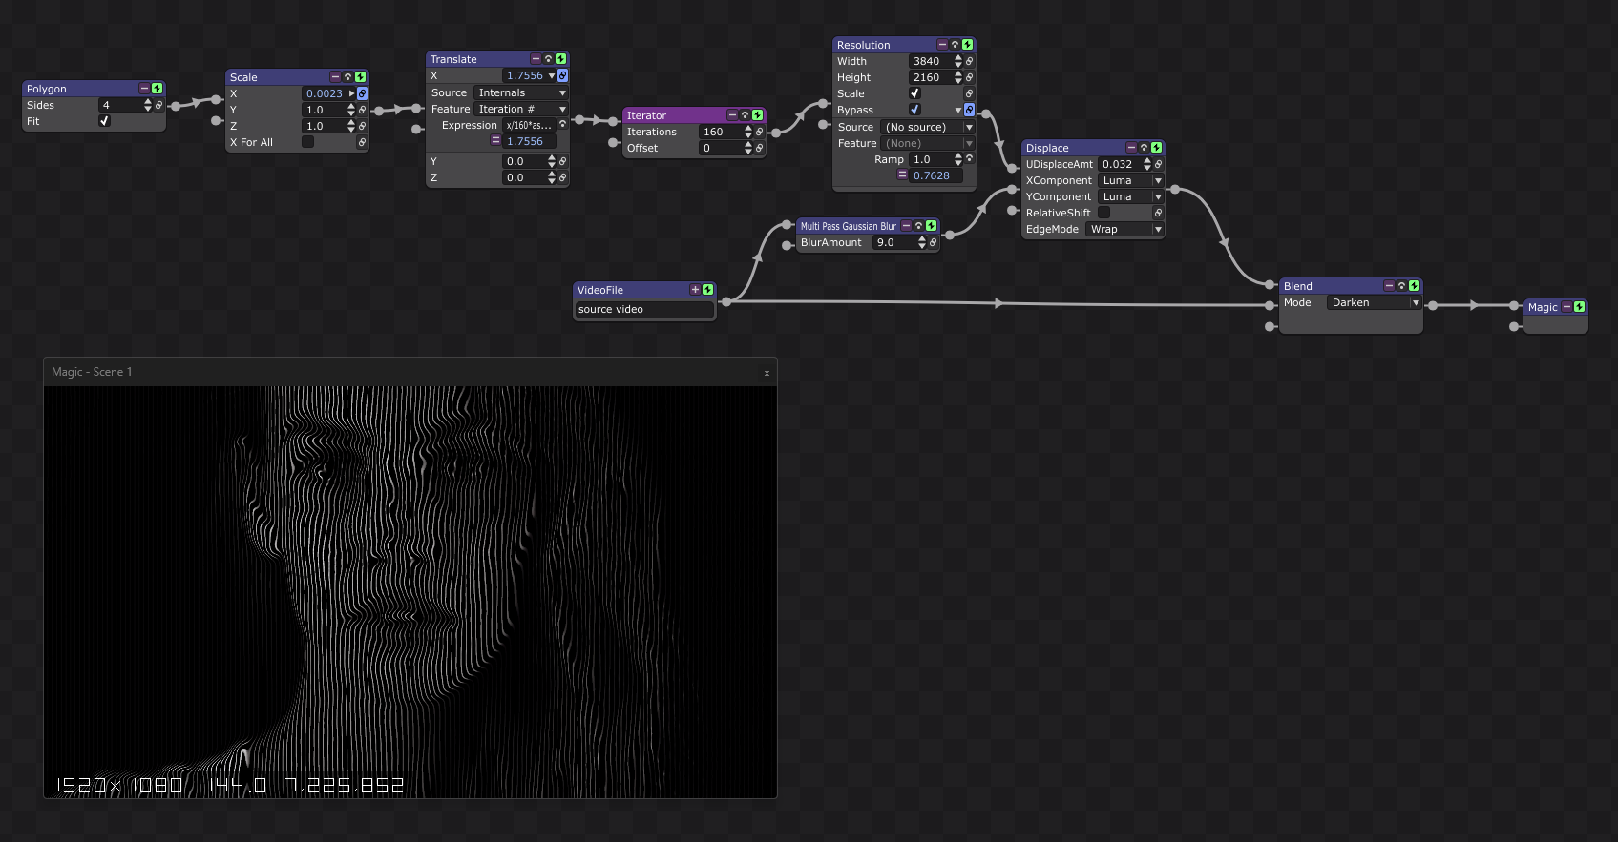Collapse the Translate X parameter disclosure arrow

click(552, 75)
